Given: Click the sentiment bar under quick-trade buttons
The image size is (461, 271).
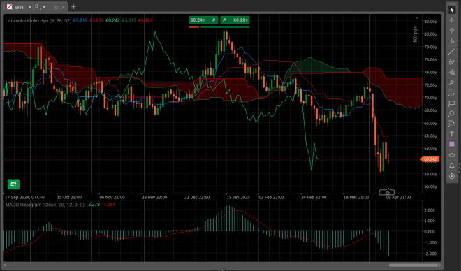Looking at the screenshot, I should point(219,27).
